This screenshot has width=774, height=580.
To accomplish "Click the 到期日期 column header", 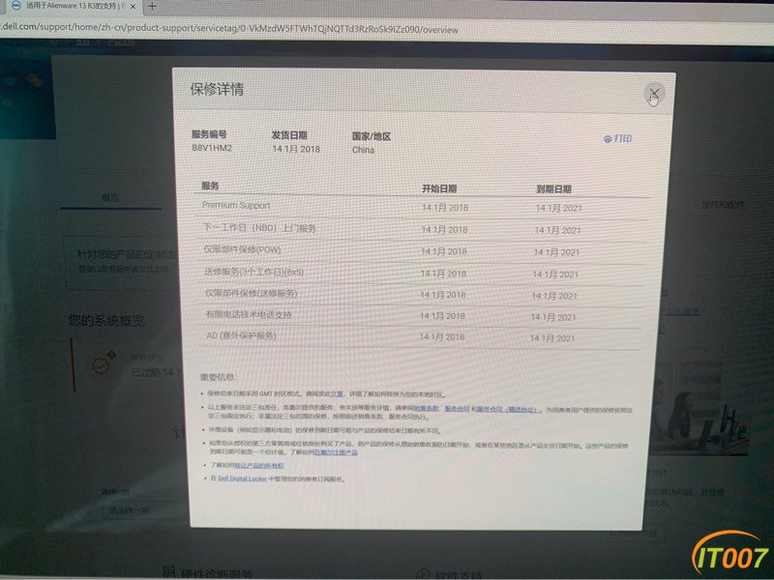I will tap(553, 188).
